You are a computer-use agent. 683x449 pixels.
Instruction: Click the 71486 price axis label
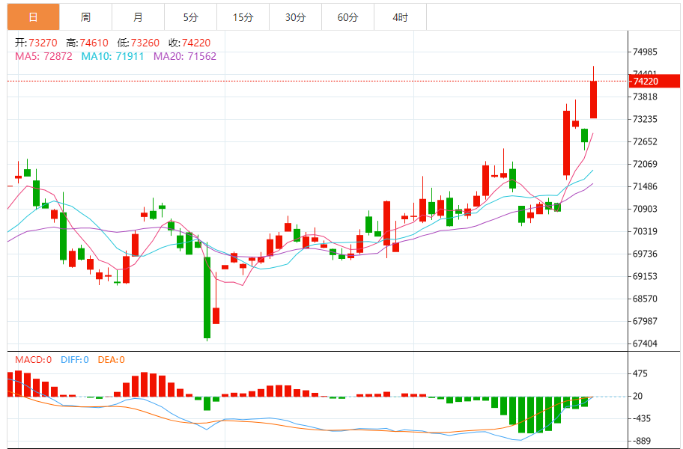point(645,186)
